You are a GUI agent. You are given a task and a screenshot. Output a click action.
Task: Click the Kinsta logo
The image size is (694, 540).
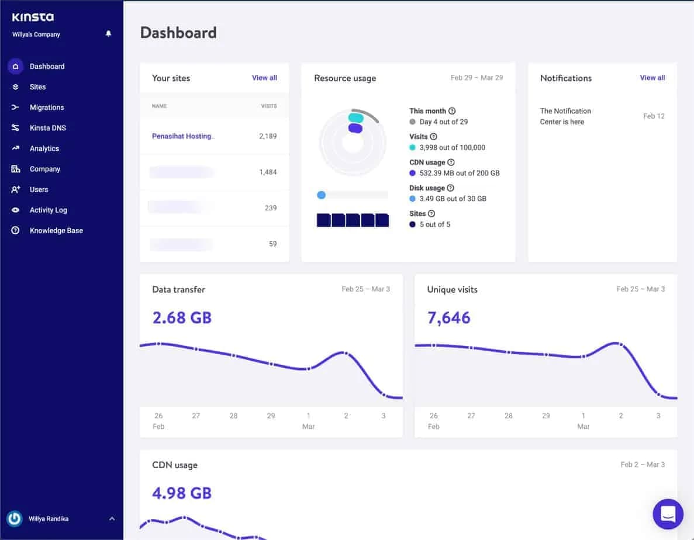[33, 17]
